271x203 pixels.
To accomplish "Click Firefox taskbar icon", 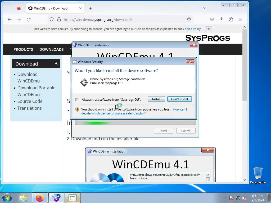I will (40, 198).
